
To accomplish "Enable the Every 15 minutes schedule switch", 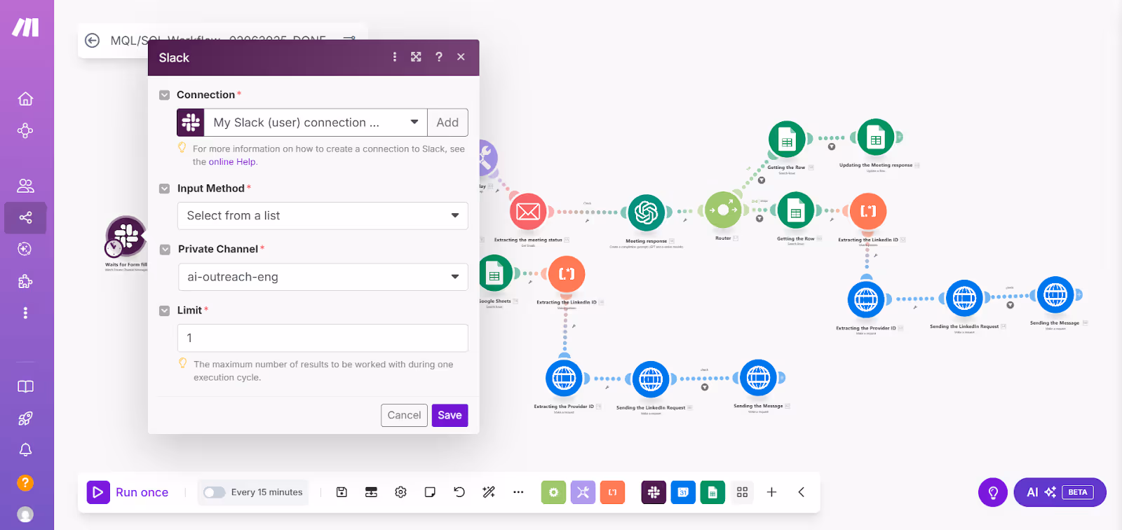I will (x=215, y=492).
